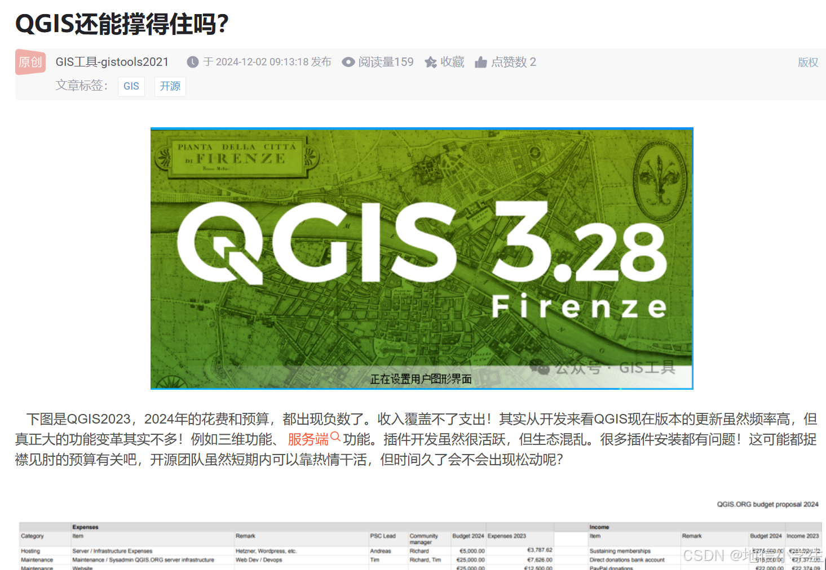Click Direct donations bank account item

[x=627, y=560]
